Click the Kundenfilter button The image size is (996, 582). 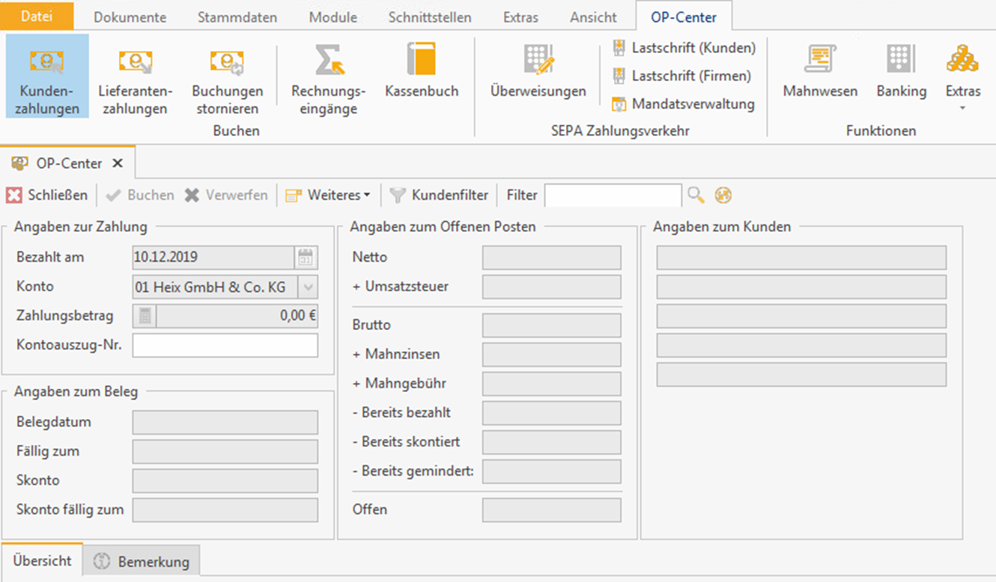click(x=440, y=195)
